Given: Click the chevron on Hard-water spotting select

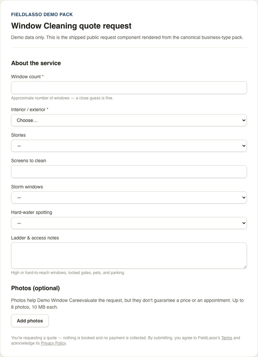Looking at the screenshot, I should click(244, 223).
